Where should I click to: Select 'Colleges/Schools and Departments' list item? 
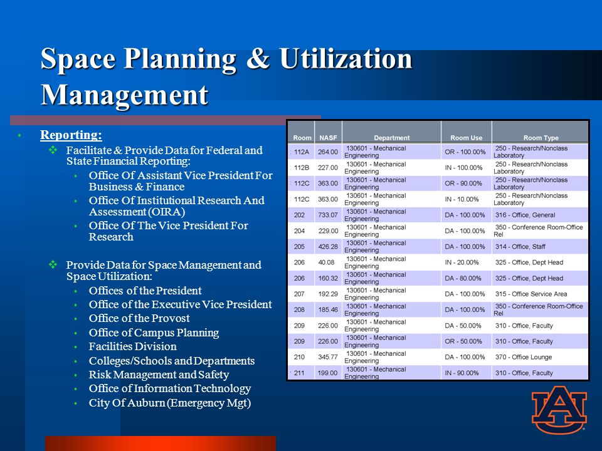coord(172,361)
